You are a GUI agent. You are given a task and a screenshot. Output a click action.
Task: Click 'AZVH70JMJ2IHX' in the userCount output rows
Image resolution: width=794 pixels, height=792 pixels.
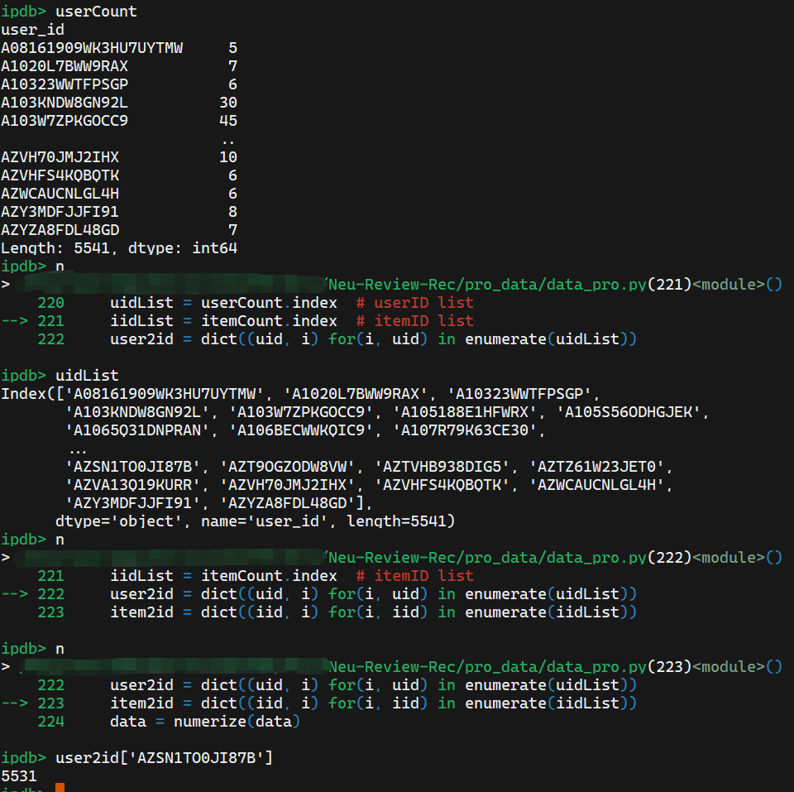tap(60, 157)
